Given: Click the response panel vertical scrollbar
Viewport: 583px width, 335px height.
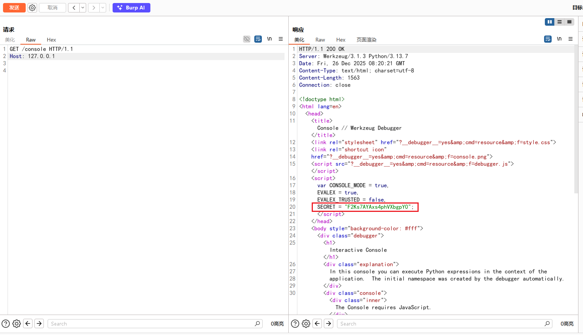Looking at the screenshot, I should (x=576, y=119).
